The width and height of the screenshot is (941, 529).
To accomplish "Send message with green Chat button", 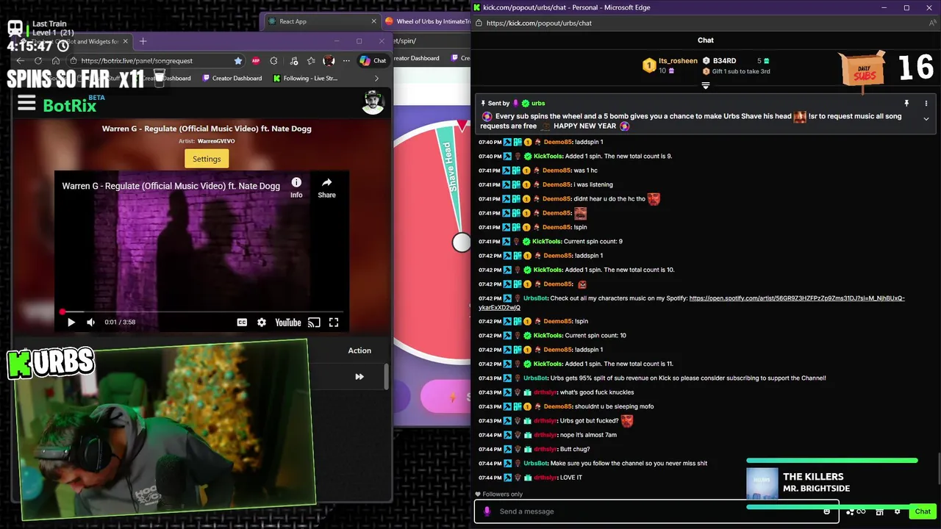I will click(923, 511).
